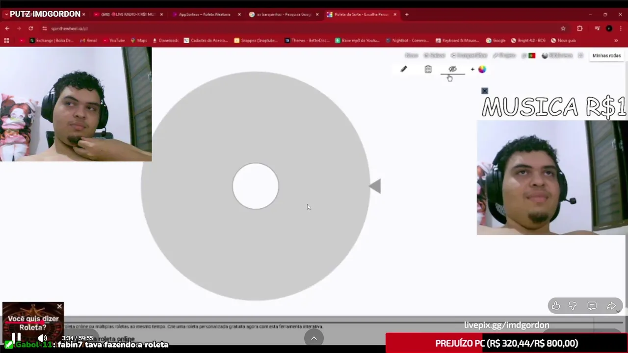Open the Downloads bookmark
This screenshot has height=353, width=628.
(165, 41)
